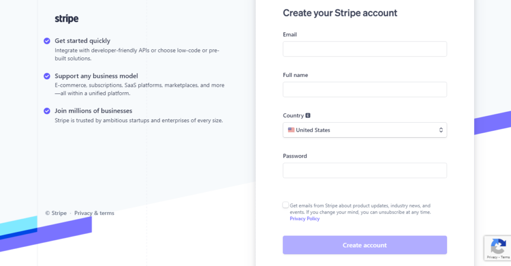511x266 pixels.
Task: Click the reCAPTCHA Privacy link
Action: tap(492, 257)
